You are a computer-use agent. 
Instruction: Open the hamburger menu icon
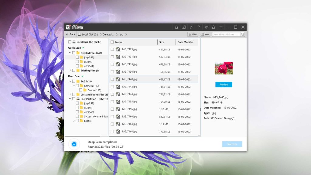[221, 27]
